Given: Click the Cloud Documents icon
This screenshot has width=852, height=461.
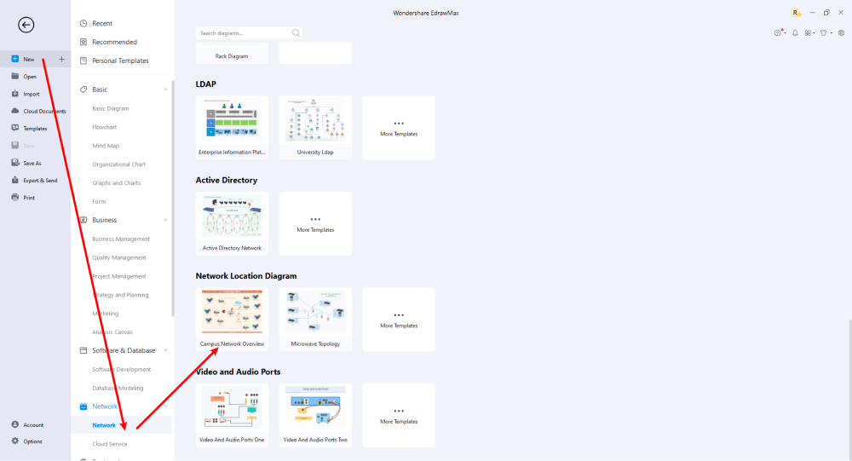Looking at the screenshot, I should [14, 111].
